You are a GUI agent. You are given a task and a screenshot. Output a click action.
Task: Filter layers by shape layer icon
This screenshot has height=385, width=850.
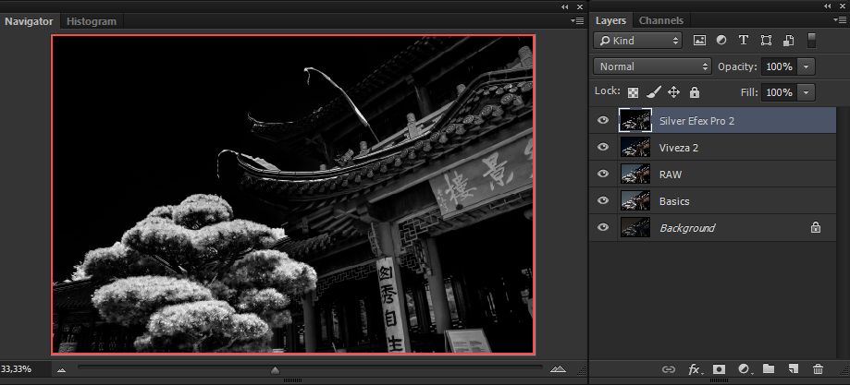[766, 40]
